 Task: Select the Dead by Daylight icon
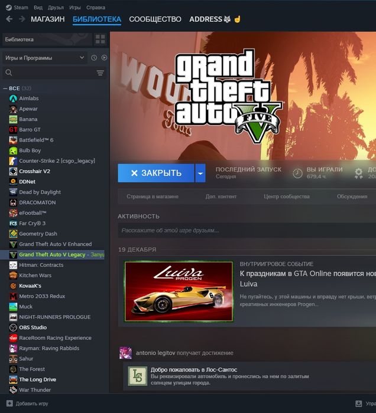(13, 192)
